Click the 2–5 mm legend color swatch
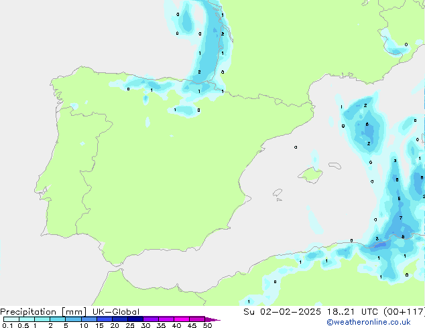Image resolution: width=425 pixels, height=328 pixels. (58, 319)
